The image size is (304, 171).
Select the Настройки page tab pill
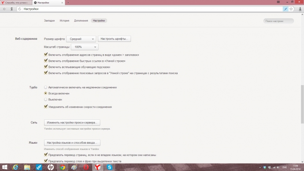(99, 21)
